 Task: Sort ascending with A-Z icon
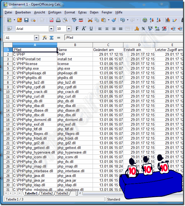[x=152, y=20]
